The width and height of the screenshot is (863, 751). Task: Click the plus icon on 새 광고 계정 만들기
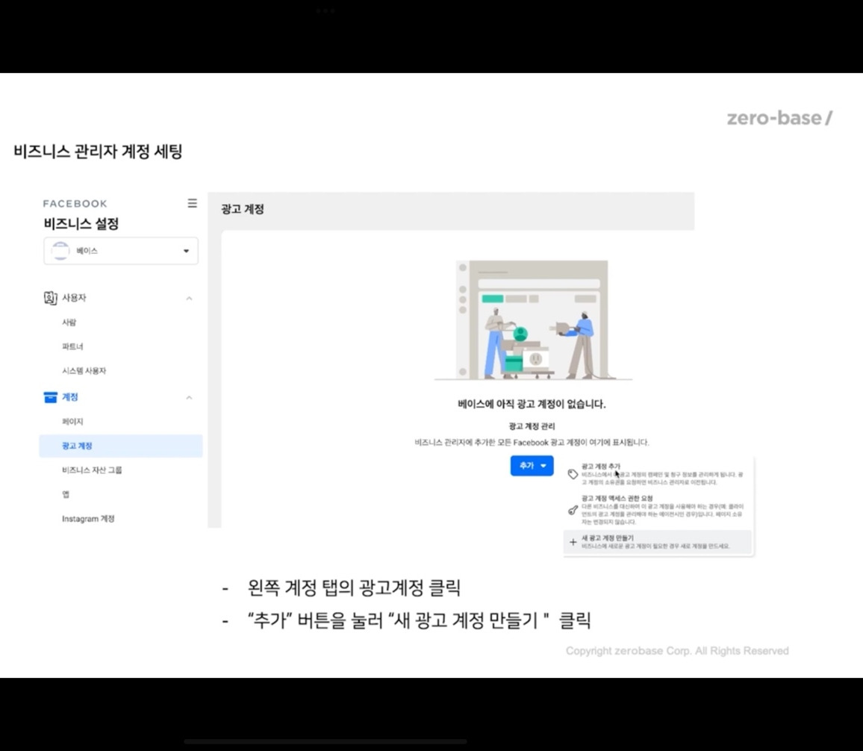(x=573, y=541)
